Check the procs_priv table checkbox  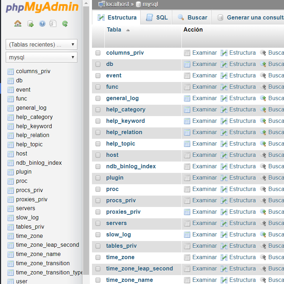click(98, 201)
